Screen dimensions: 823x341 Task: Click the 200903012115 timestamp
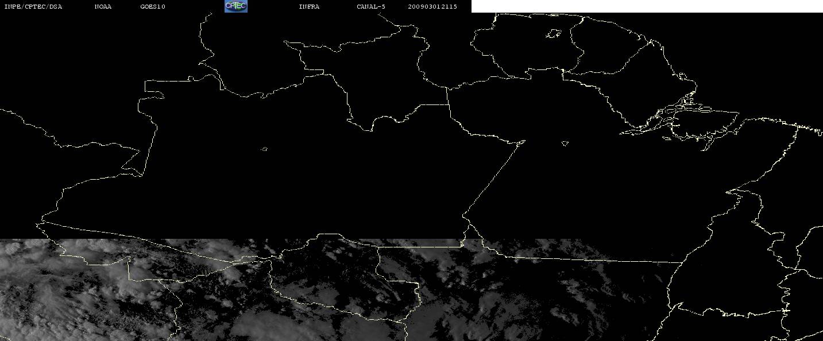point(432,6)
